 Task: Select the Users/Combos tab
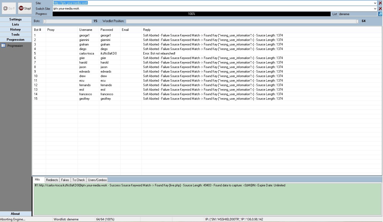(97, 180)
